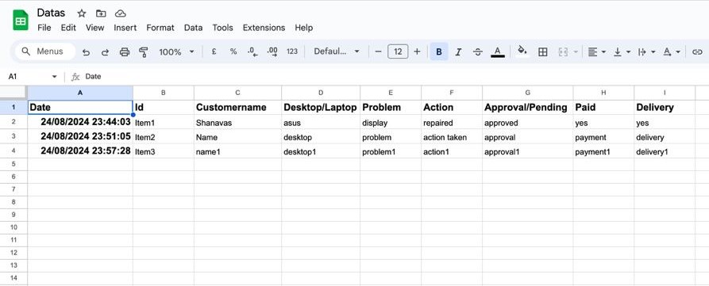
Task: Select column G header
Action: pyautogui.click(x=528, y=93)
